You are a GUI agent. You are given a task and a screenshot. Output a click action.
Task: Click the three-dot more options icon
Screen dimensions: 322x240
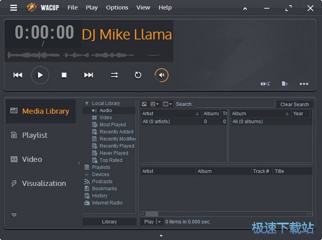(x=304, y=84)
